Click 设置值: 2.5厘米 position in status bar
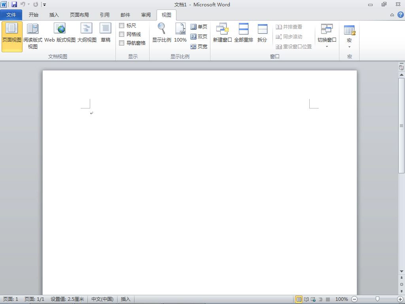This screenshot has width=405, height=304. click(67, 299)
